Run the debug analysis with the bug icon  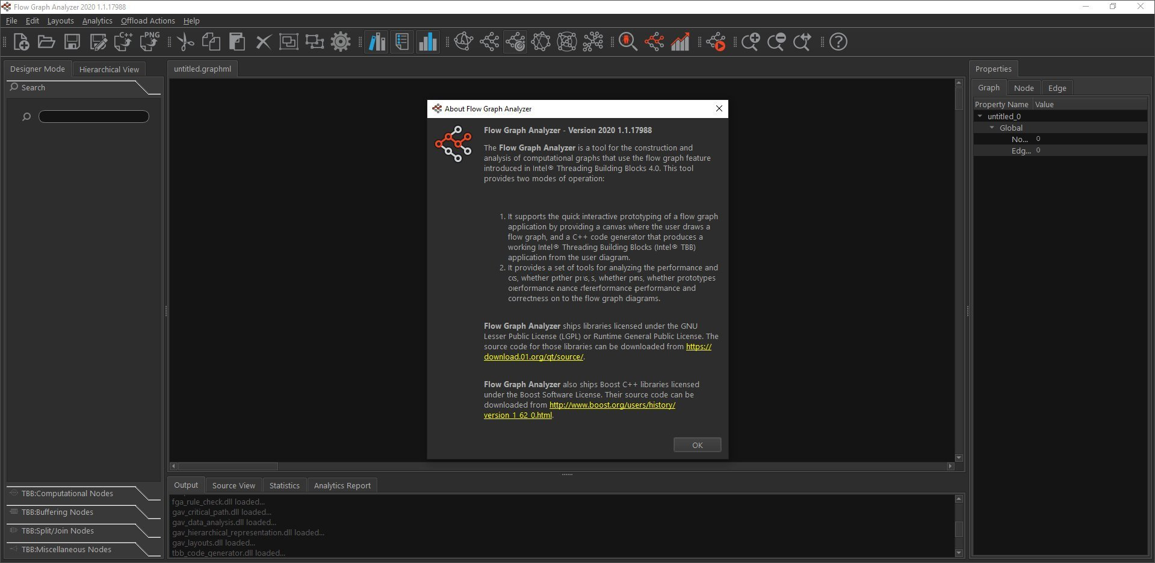pyautogui.click(x=628, y=42)
